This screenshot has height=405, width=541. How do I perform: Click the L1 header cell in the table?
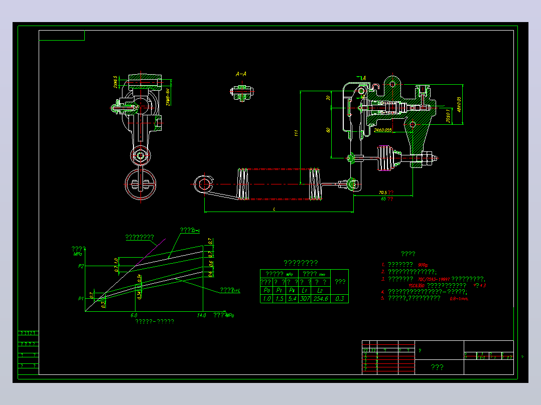click(304, 290)
